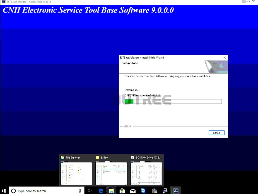The width and height of the screenshot is (258, 194).
Task: Click the configuring new software installation message
Action: coord(167,76)
